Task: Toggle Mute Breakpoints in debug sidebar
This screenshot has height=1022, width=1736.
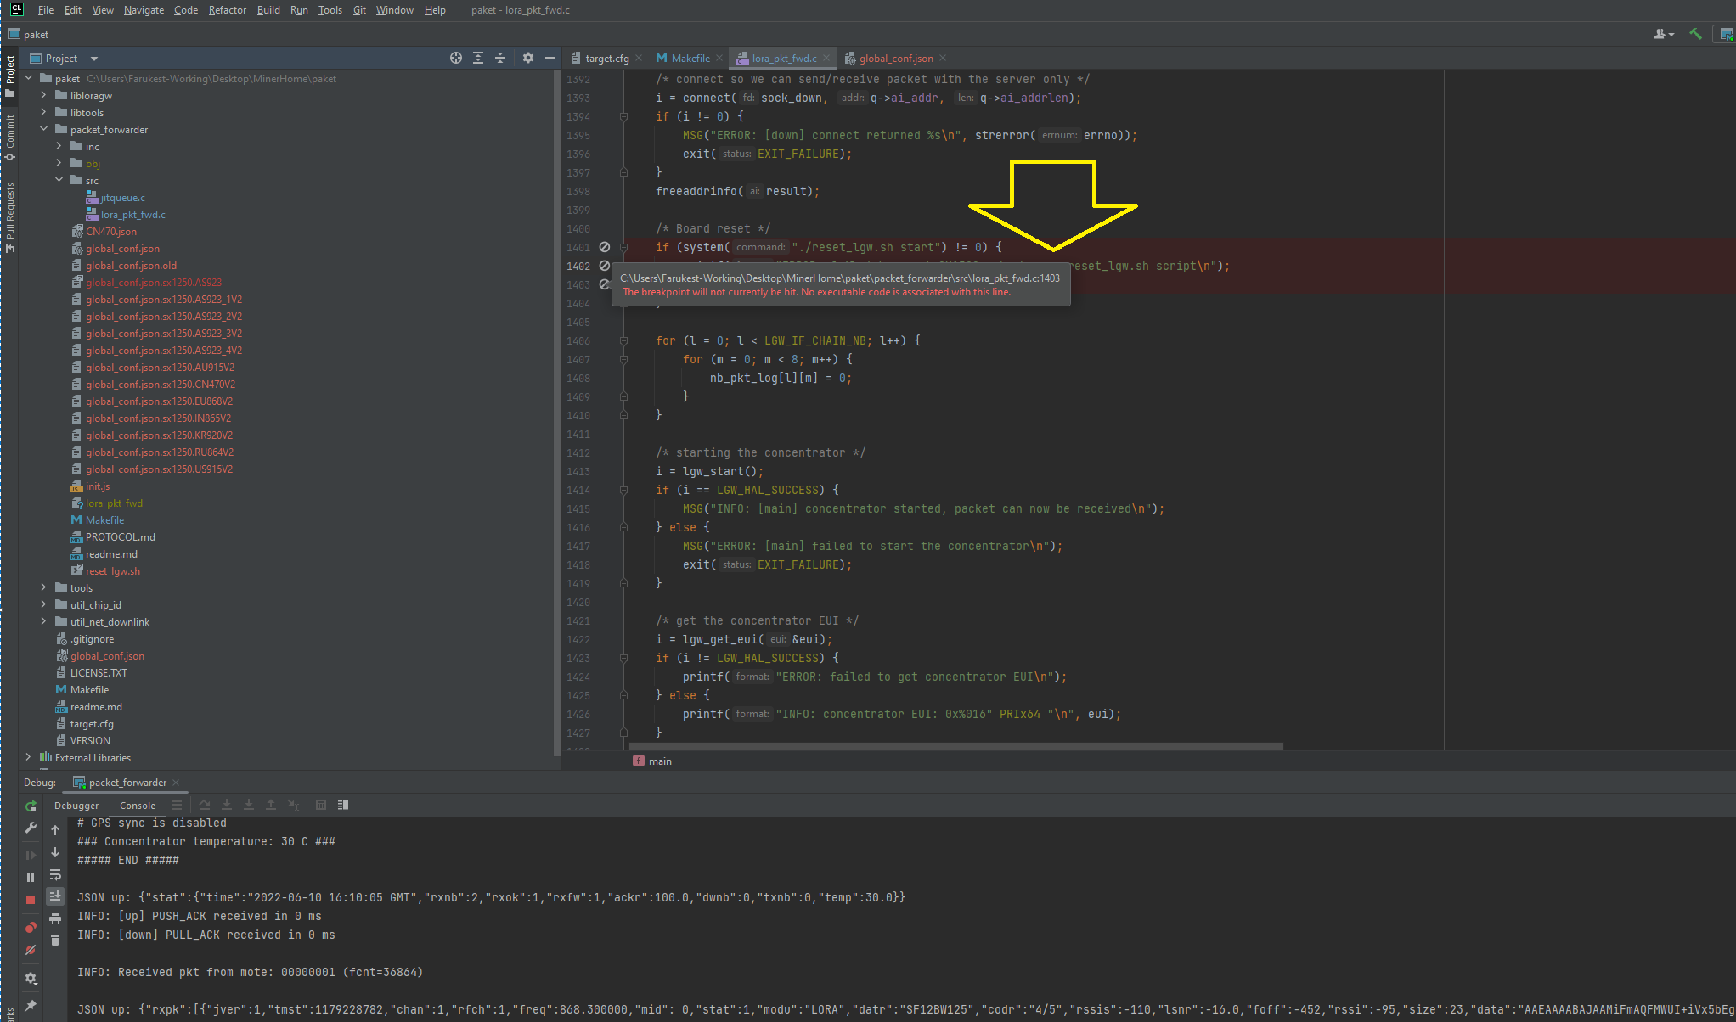Action: point(31,950)
